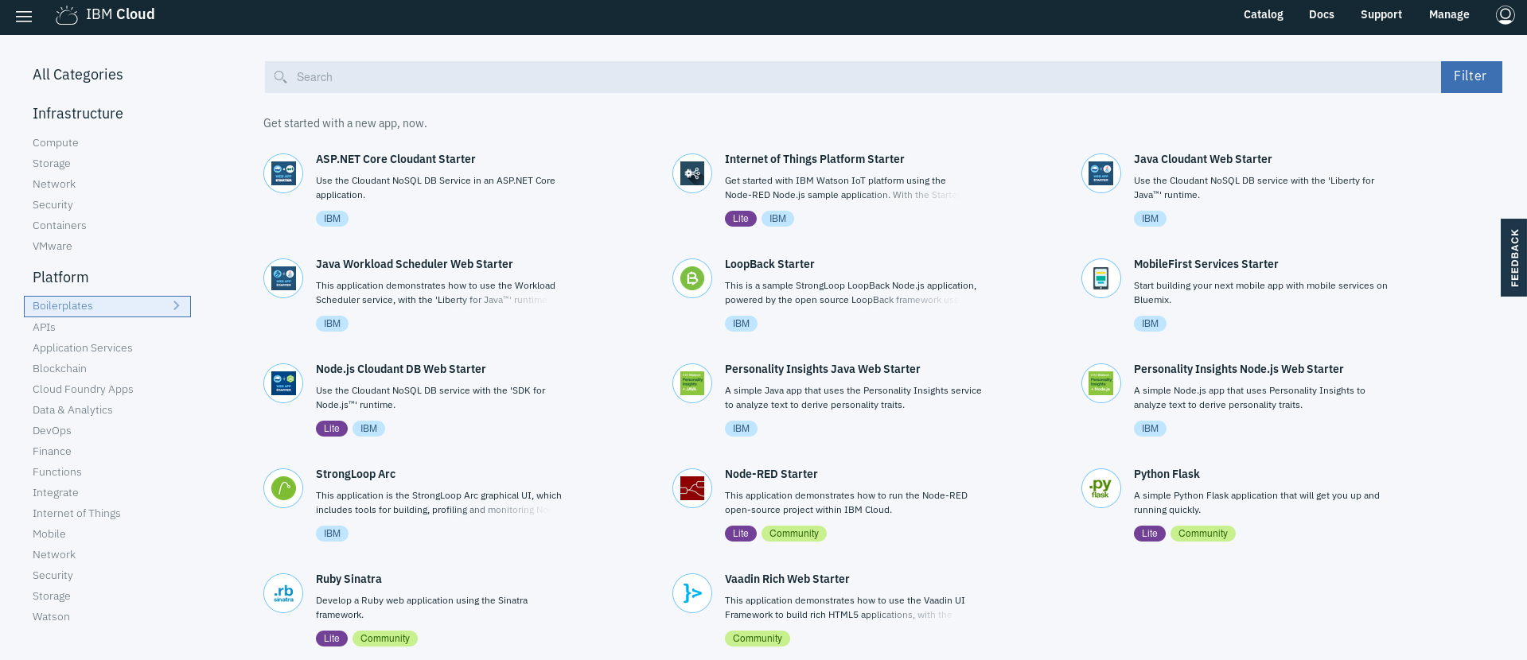The height and width of the screenshot is (660, 1527).
Task: Open the MobileFirst Services Starter icon
Action: (x=1101, y=278)
